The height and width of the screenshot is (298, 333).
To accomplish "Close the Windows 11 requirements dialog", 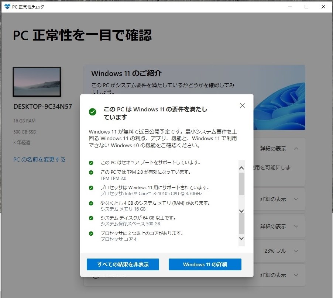I will (242, 105).
